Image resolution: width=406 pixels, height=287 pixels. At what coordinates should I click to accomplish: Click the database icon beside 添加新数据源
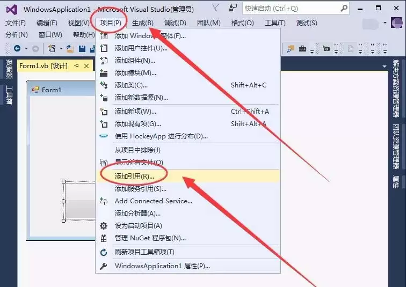(x=104, y=98)
